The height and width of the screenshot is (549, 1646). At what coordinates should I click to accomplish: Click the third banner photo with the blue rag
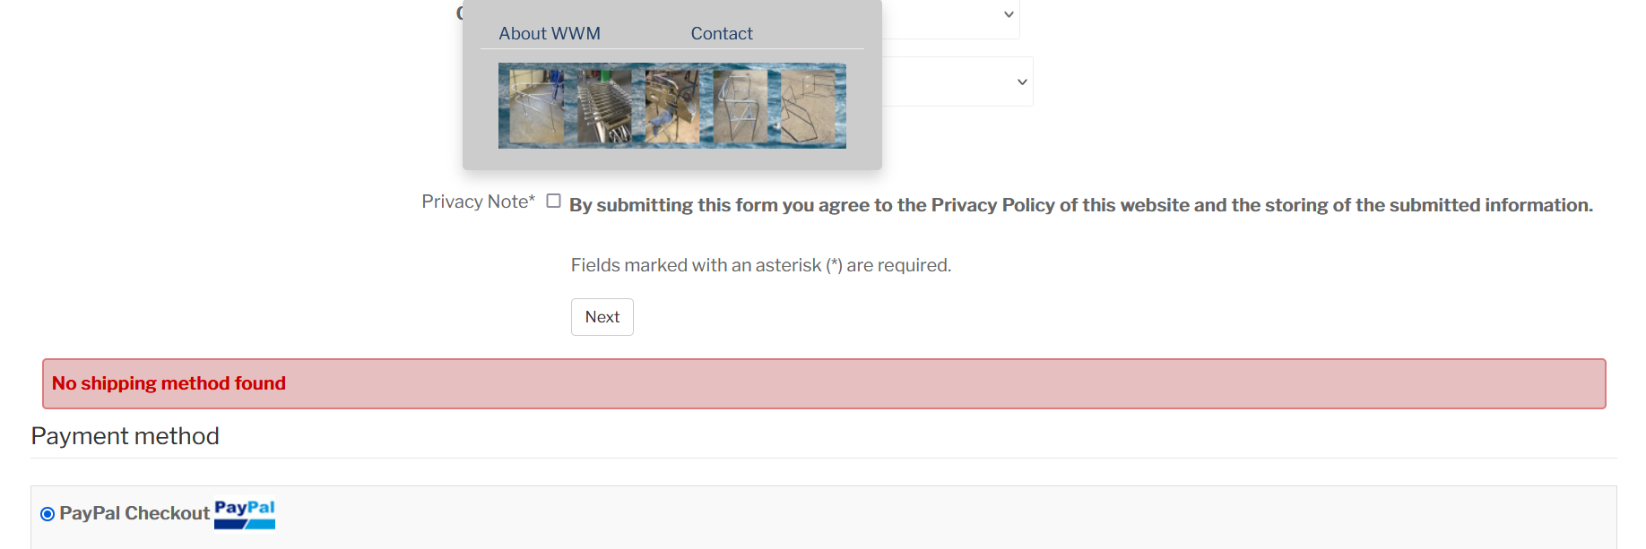tap(671, 107)
